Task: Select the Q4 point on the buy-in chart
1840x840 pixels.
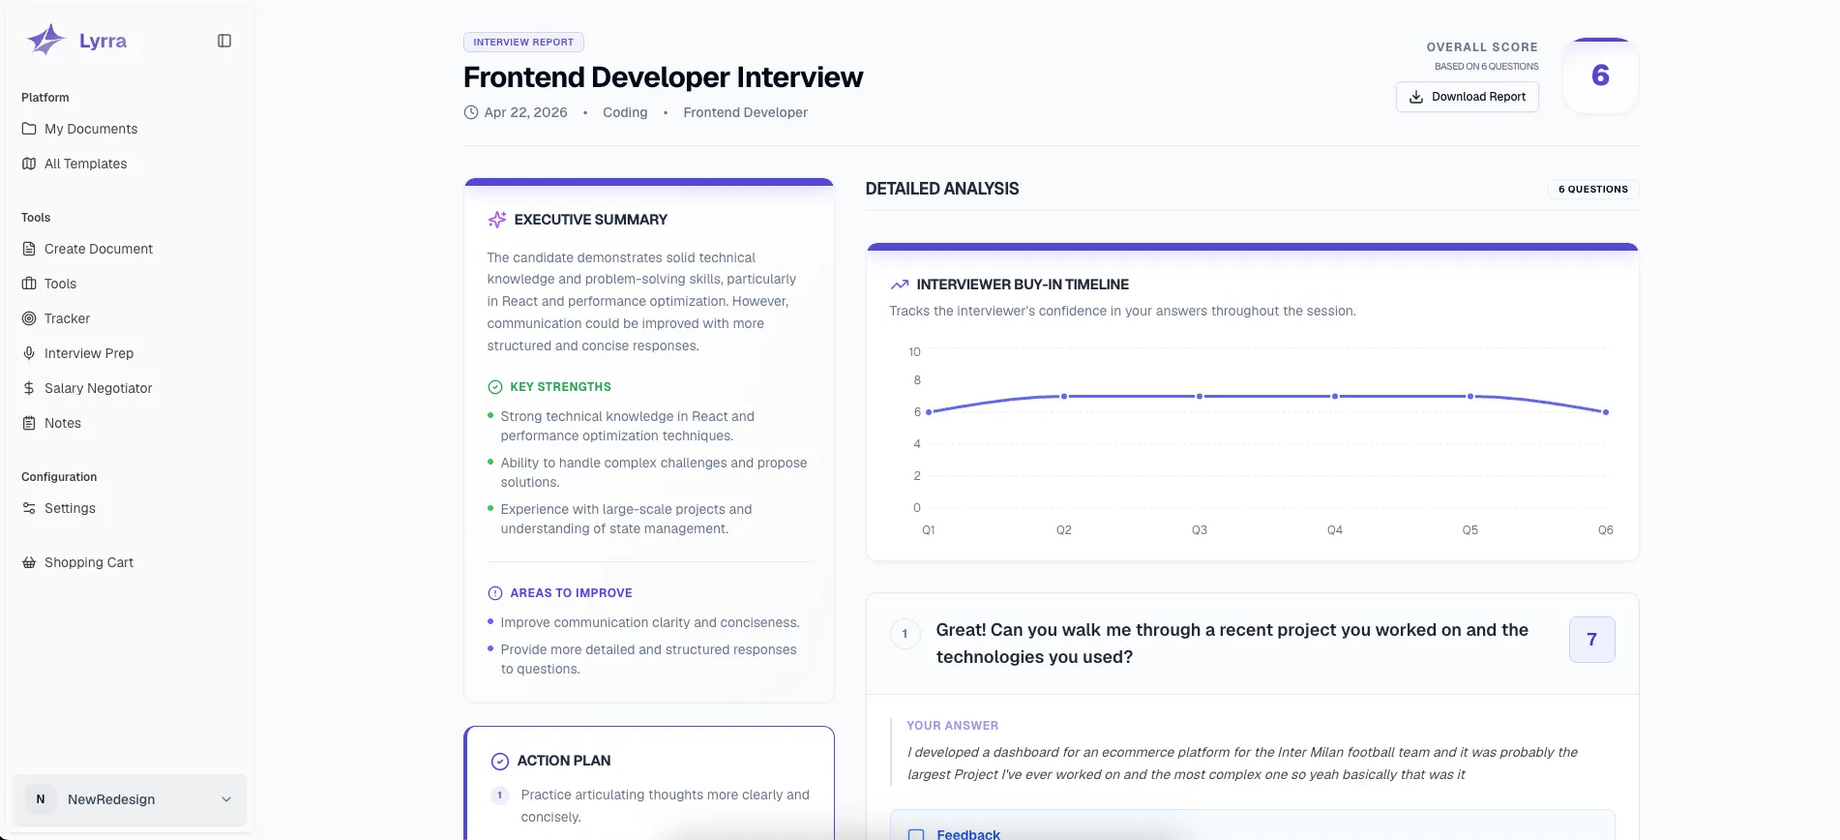Action: coord(1335,396)
